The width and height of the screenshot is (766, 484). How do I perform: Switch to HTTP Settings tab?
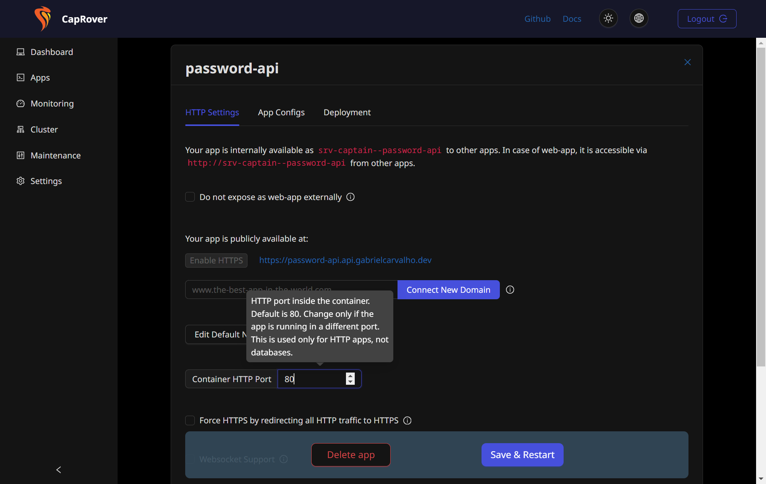click(x=212, y=112)
